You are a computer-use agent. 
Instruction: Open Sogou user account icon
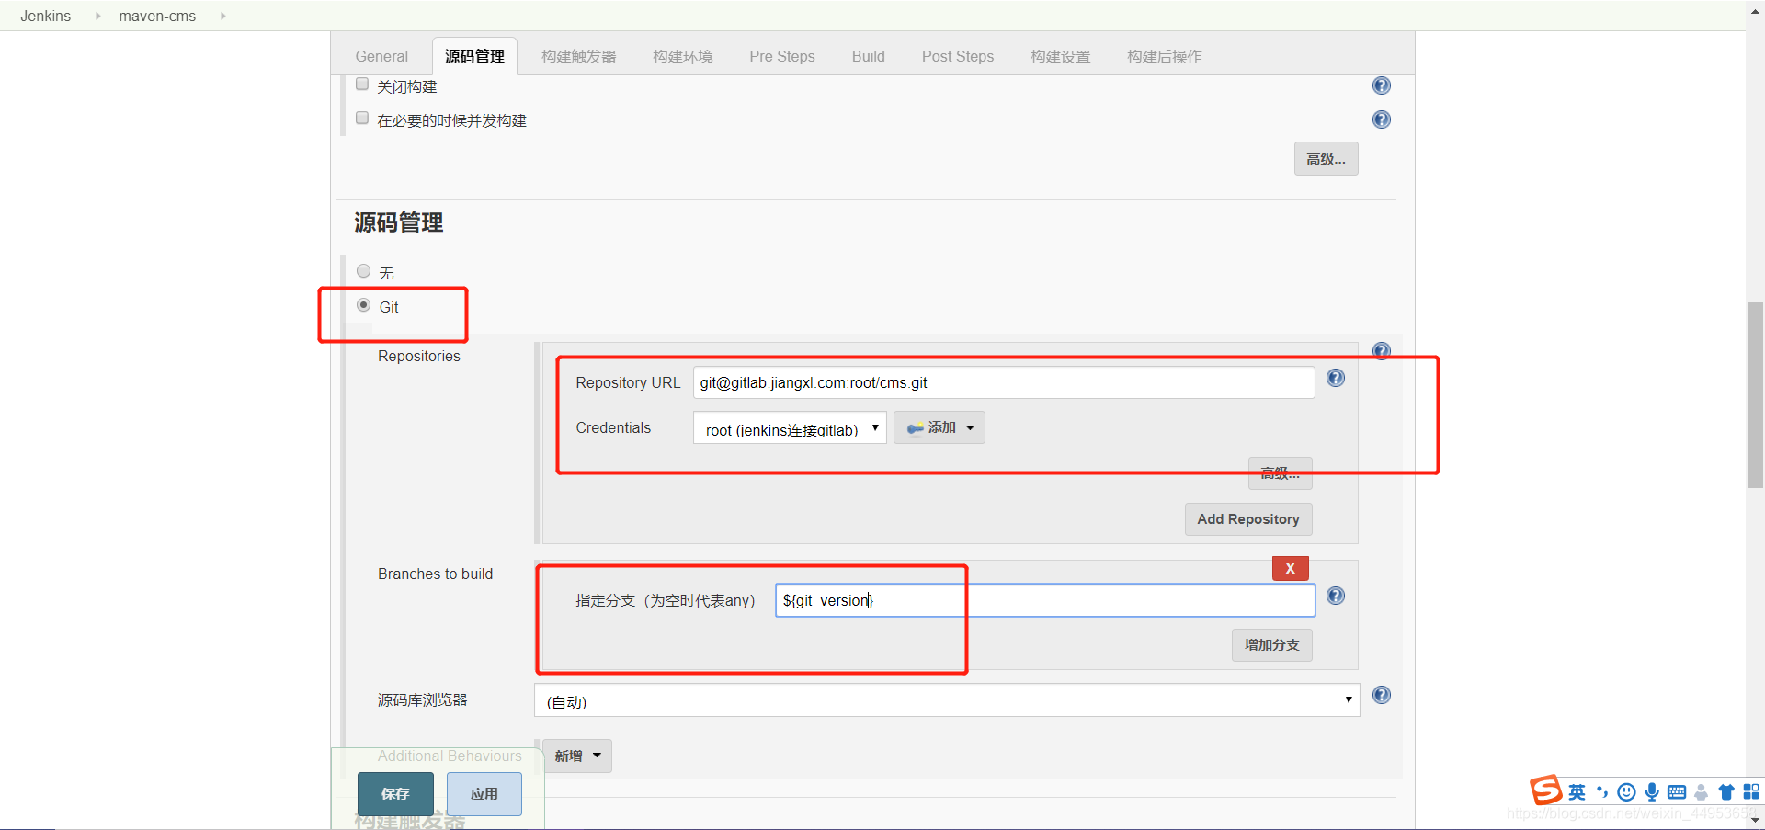[1702, 792]
